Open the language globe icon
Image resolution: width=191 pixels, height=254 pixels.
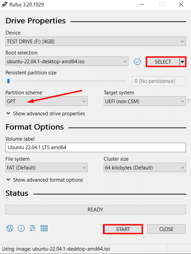[x=10, y=228]
